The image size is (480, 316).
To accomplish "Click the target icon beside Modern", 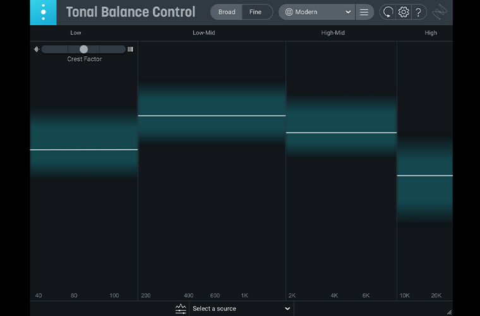I will [x=289, y=12].
